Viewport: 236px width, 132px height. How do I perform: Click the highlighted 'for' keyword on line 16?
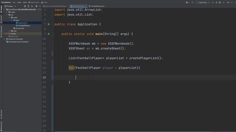click(71, 68)
